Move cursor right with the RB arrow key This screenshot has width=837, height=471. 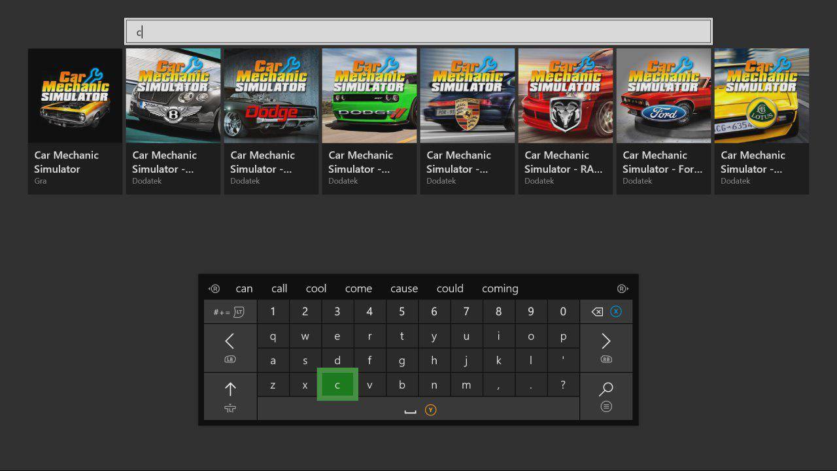(x=606, y=348)
